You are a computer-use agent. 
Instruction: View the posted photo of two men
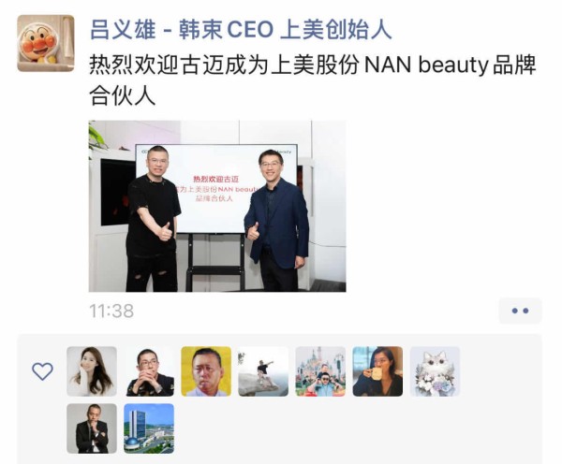(217, 206)
